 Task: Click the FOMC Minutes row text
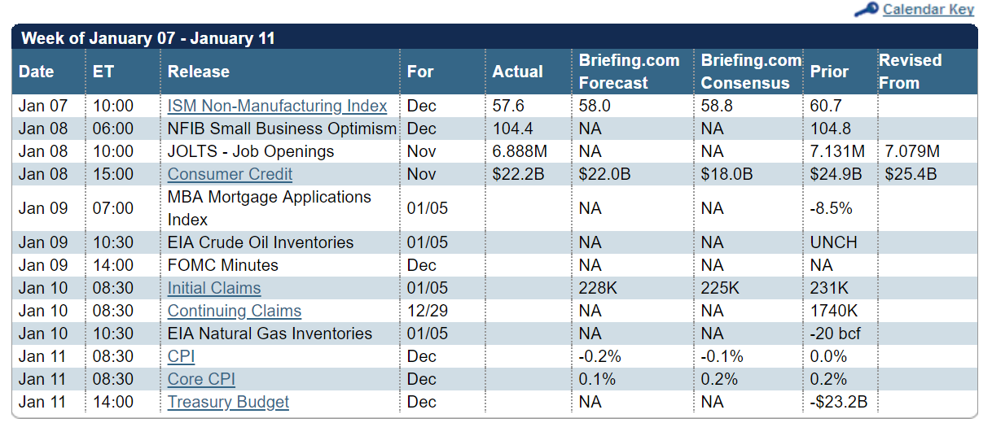[x=223, y=265]
